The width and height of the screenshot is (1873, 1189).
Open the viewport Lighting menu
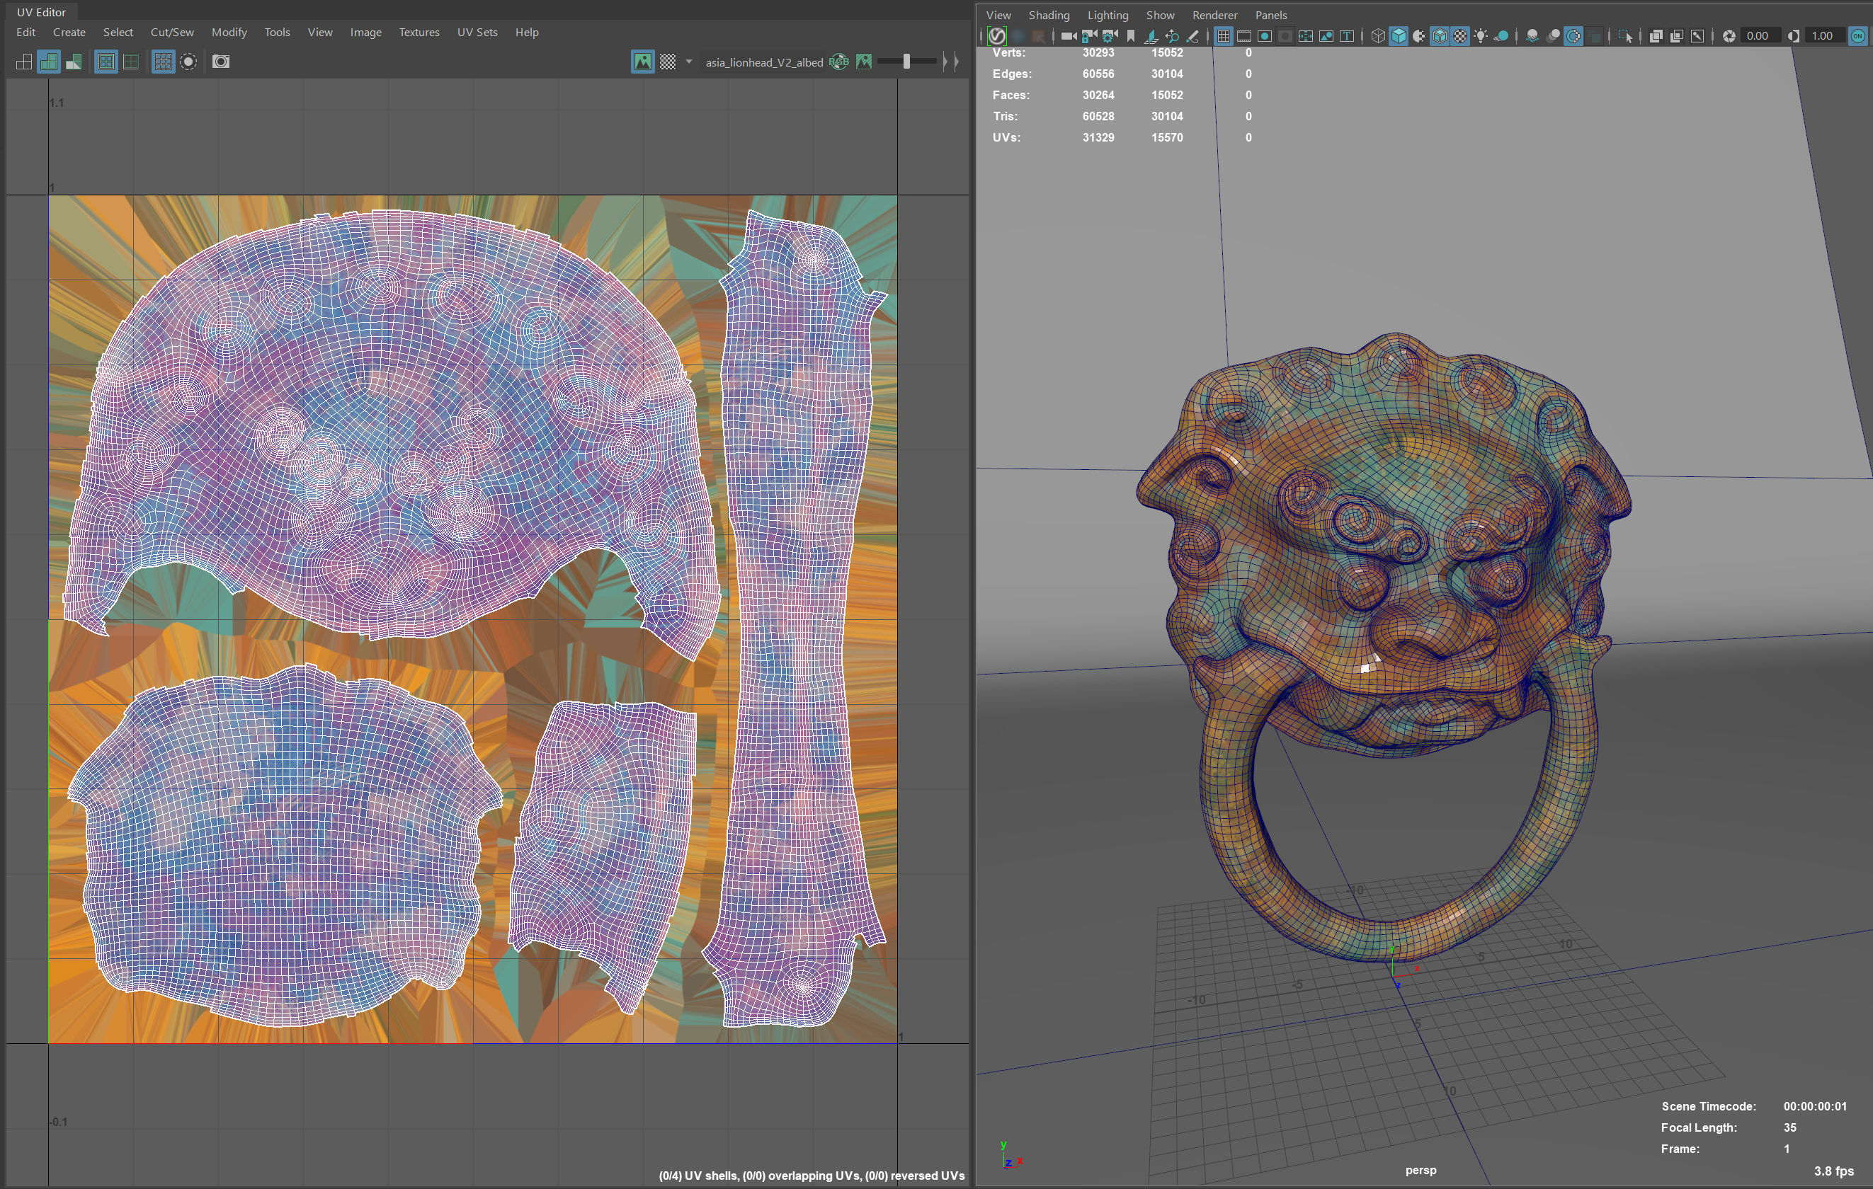(1108, 15)
